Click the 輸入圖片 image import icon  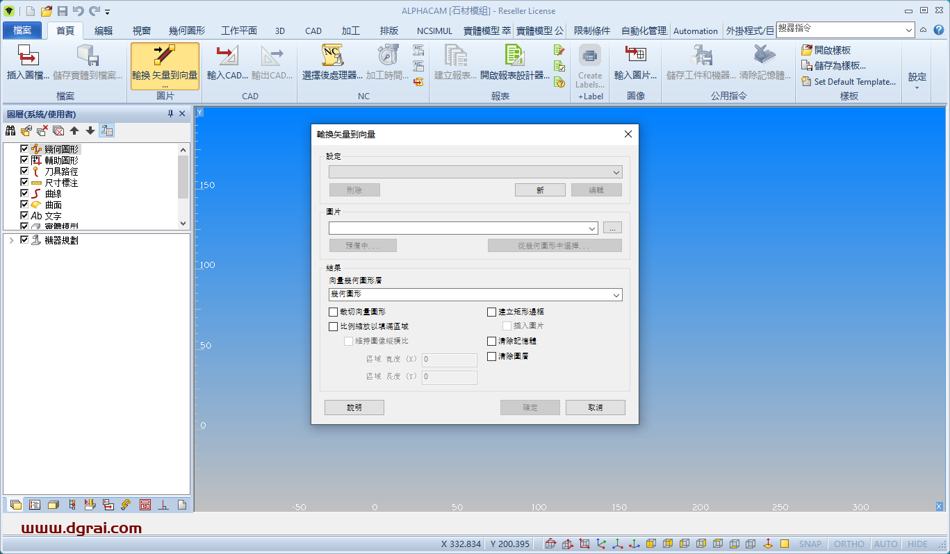tap(635, 56)
